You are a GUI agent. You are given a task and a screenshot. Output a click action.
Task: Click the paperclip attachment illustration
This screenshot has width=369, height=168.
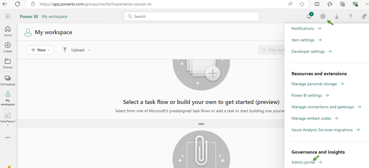tap(201, 149)
